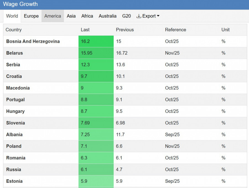Screen dimensions: 249x188
Task: Click the Export download icon
Action: click(139, 16)
